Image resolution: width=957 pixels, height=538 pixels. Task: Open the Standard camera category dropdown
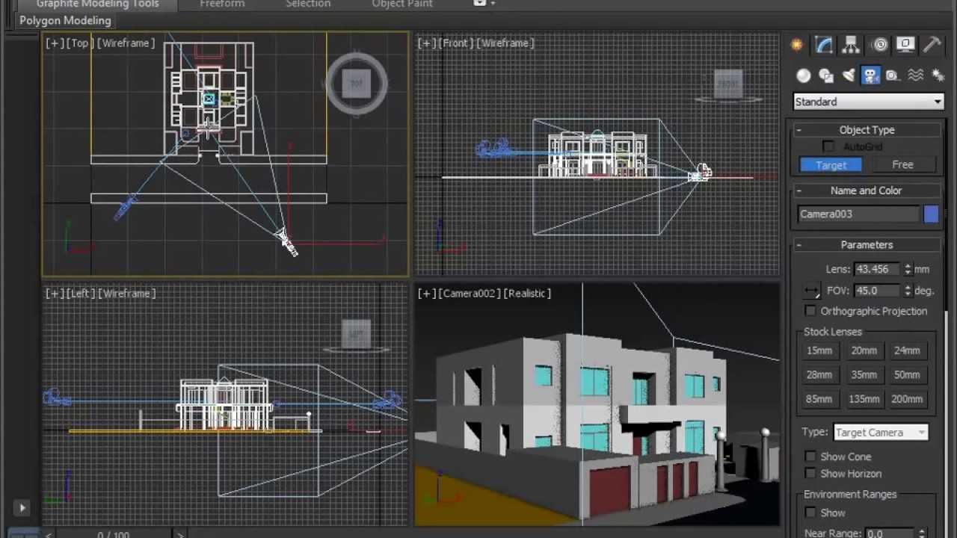click(x=868, y=102)
